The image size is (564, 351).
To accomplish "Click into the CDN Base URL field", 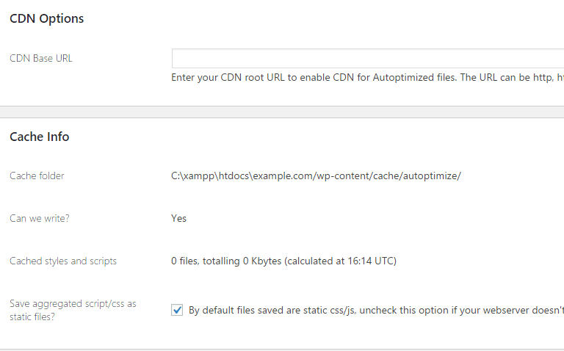I will point(368,58).
